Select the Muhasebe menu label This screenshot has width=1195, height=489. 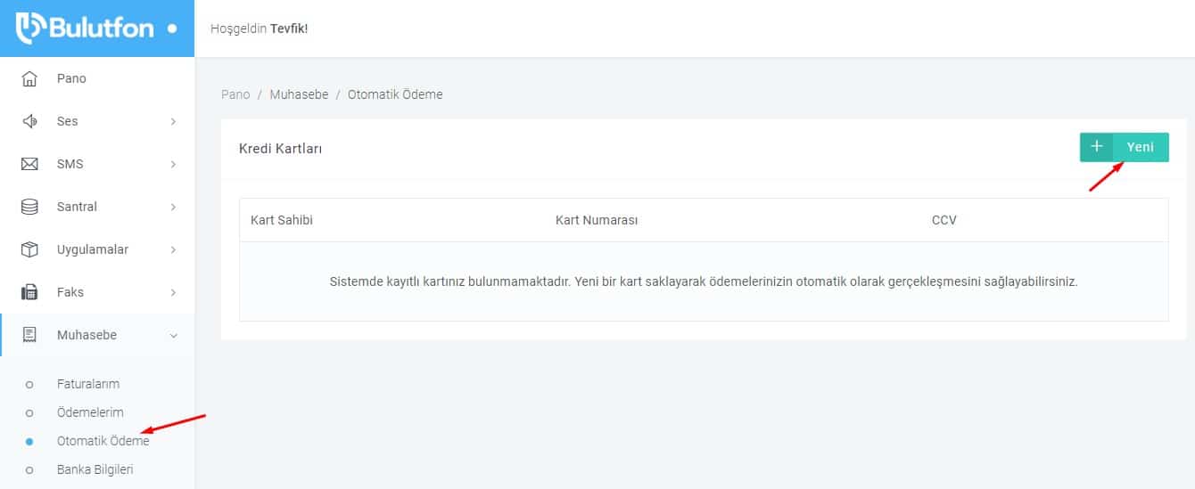(x=87, y=335)
